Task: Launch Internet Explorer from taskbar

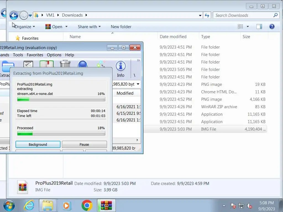Action: [29, 205]
